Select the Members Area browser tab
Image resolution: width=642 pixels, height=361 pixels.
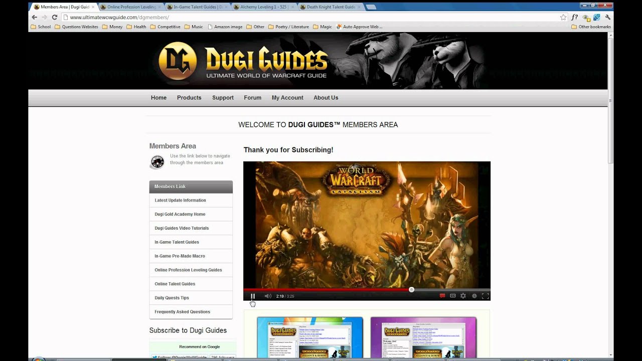tap(64, 7)
